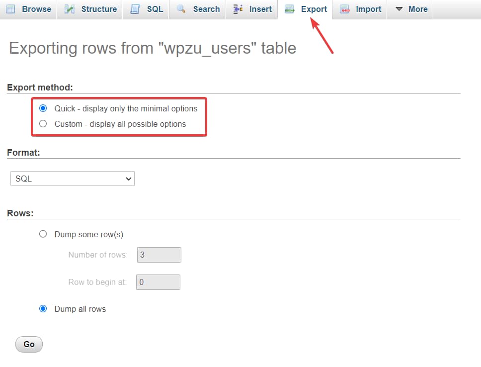This screenshot has width=481, height=367.
Task: Click the Row to begin at field
Action: [159, 282]
